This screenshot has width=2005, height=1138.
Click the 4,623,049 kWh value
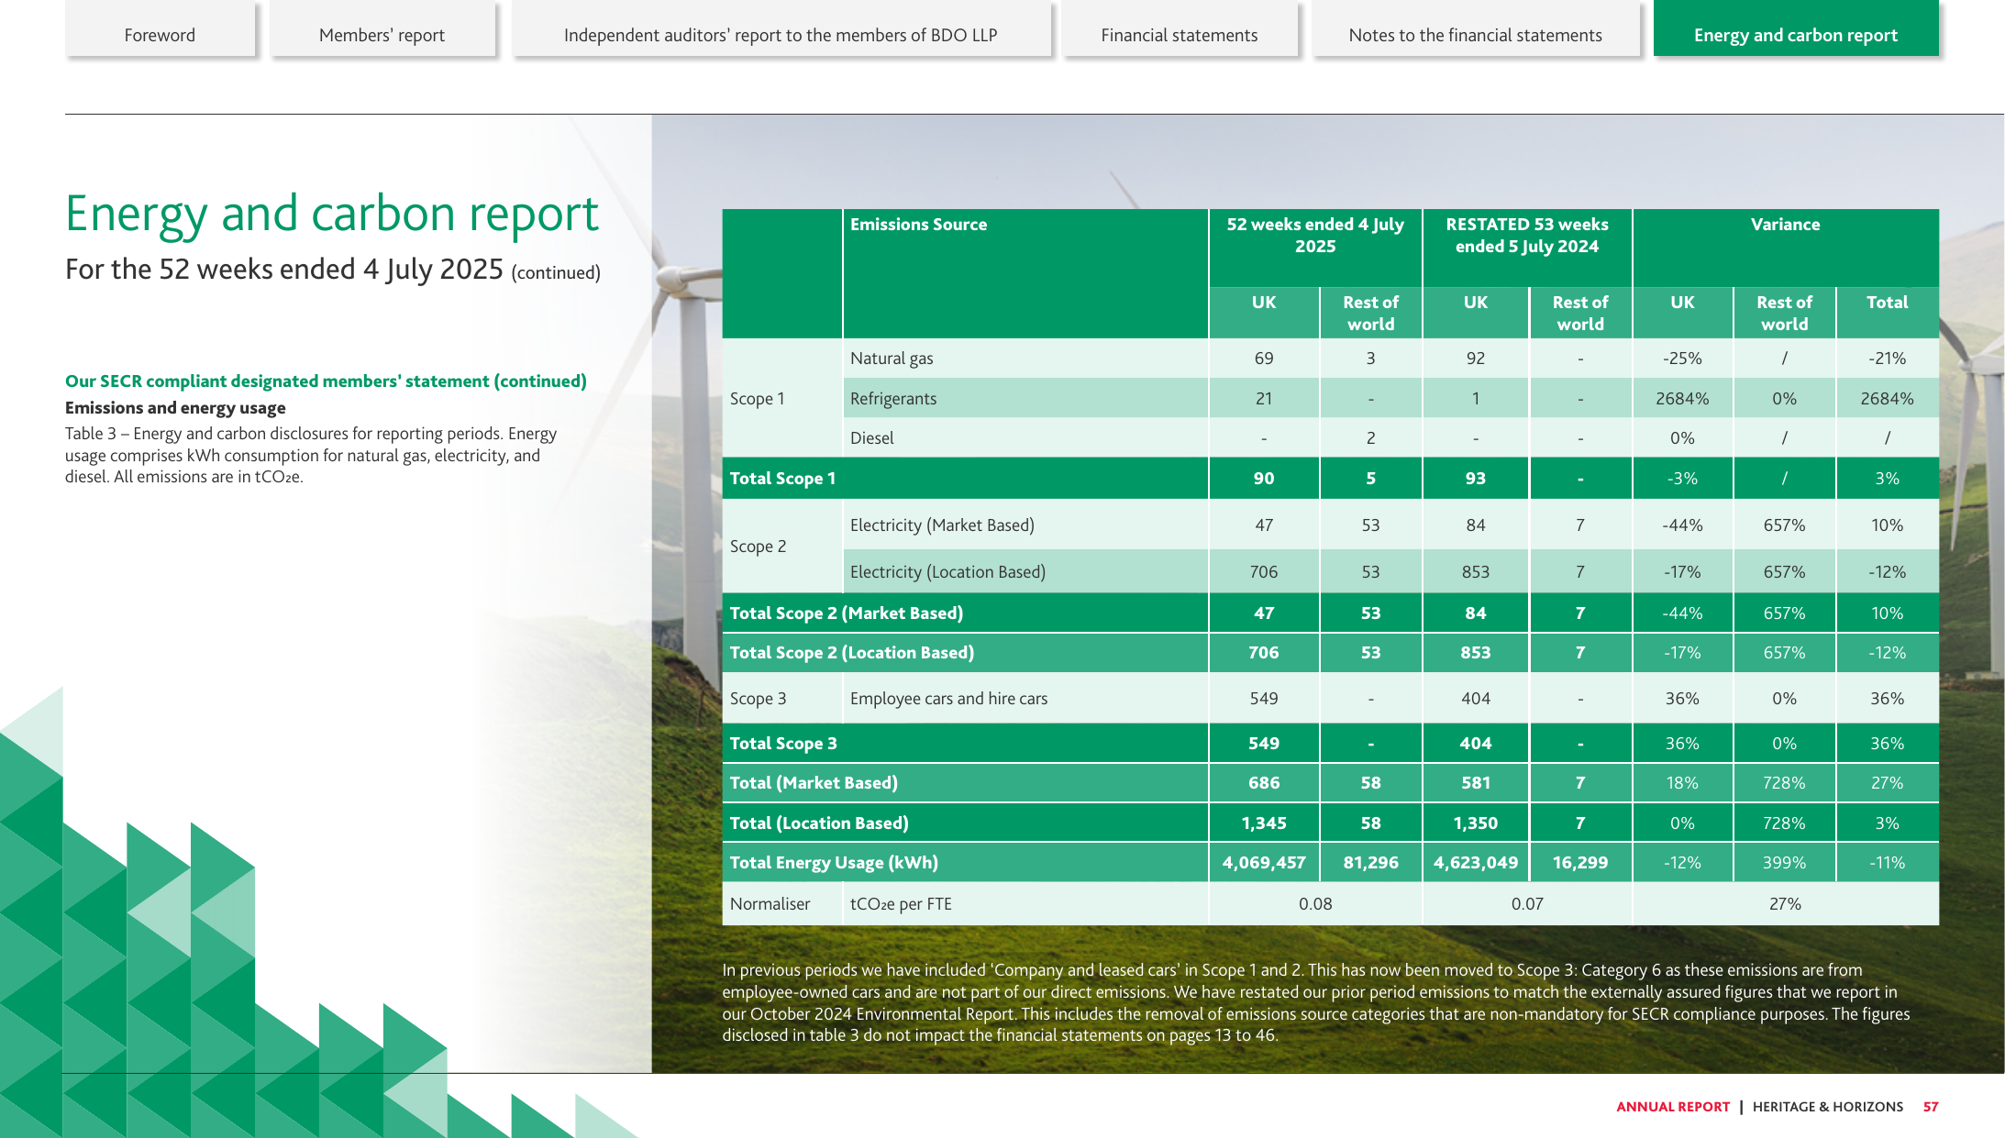click(x=1475, y=862)
